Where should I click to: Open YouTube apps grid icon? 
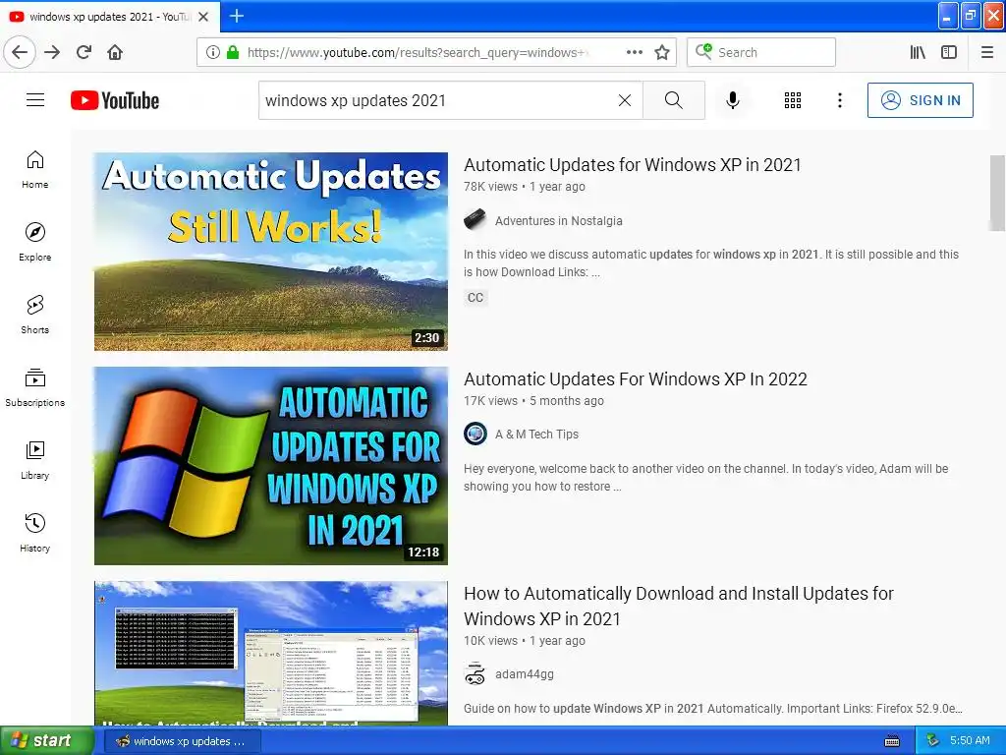[x=793, y=100]
